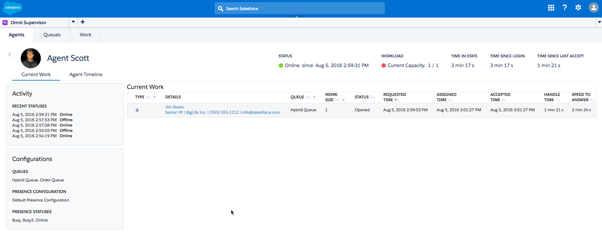The height and width of the screenshot is (235, 602).
Task: Click the 2 min 24 s speed to answer
Action: 581,110
